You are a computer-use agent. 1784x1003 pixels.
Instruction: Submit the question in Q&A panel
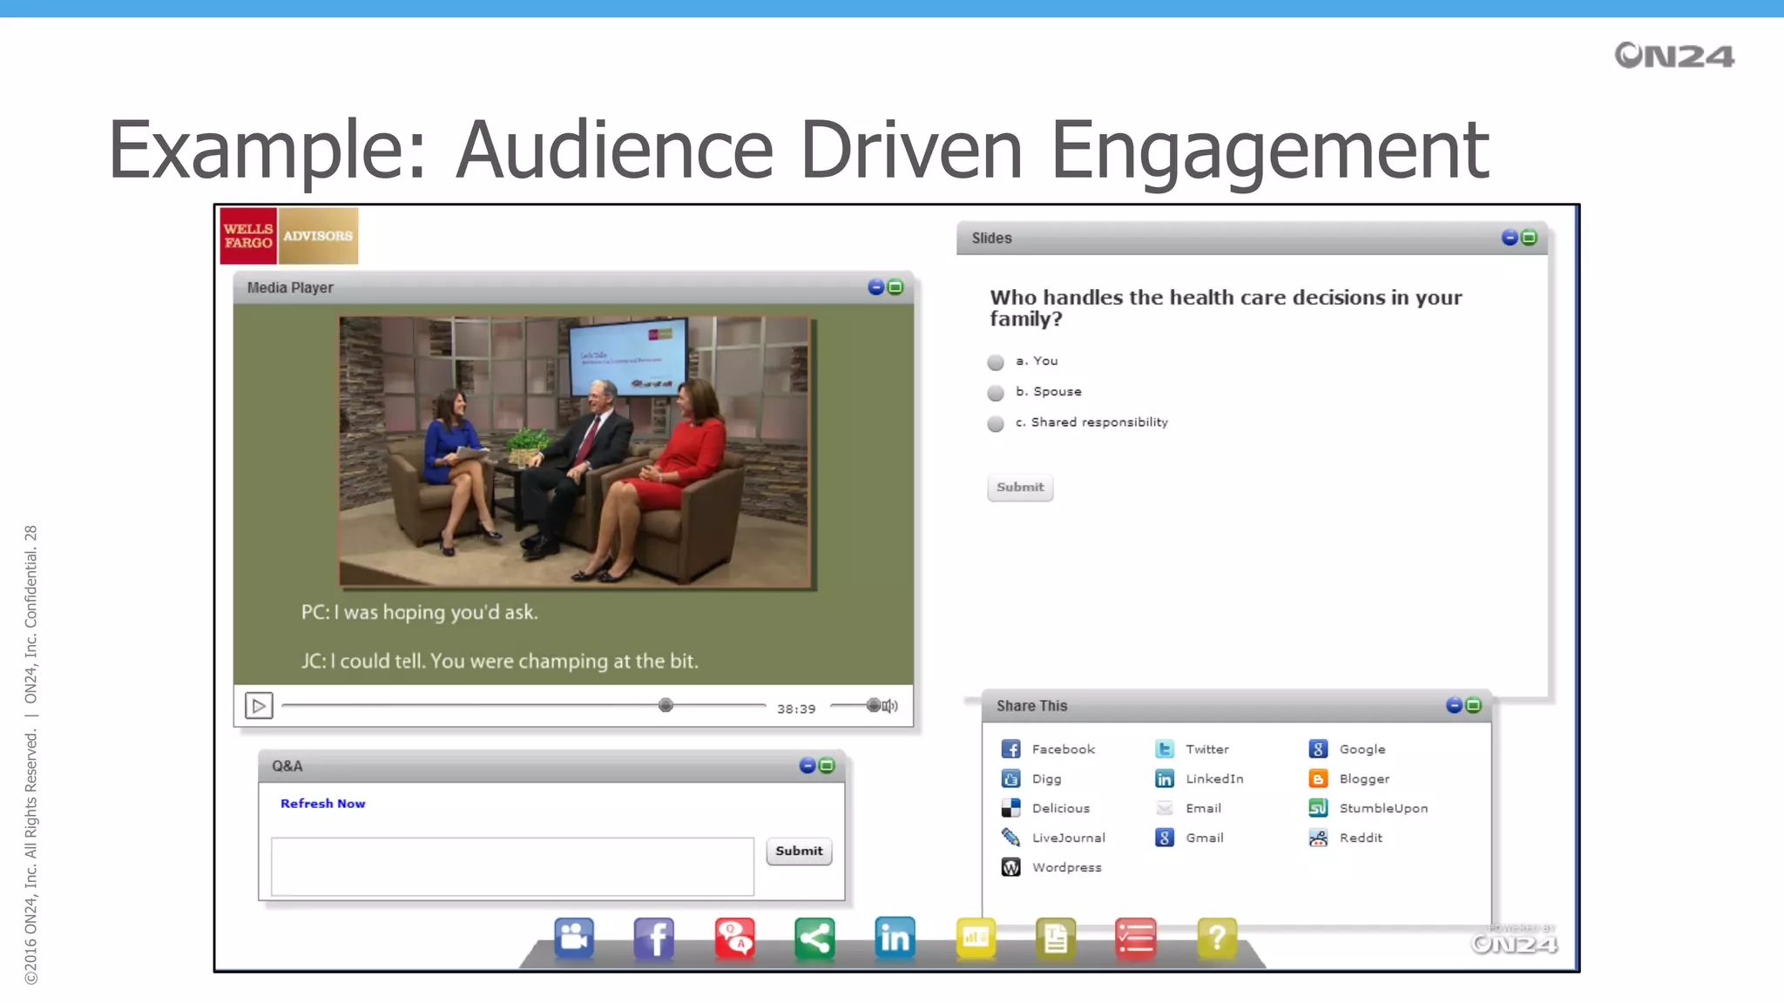click(x=799, y=851)
